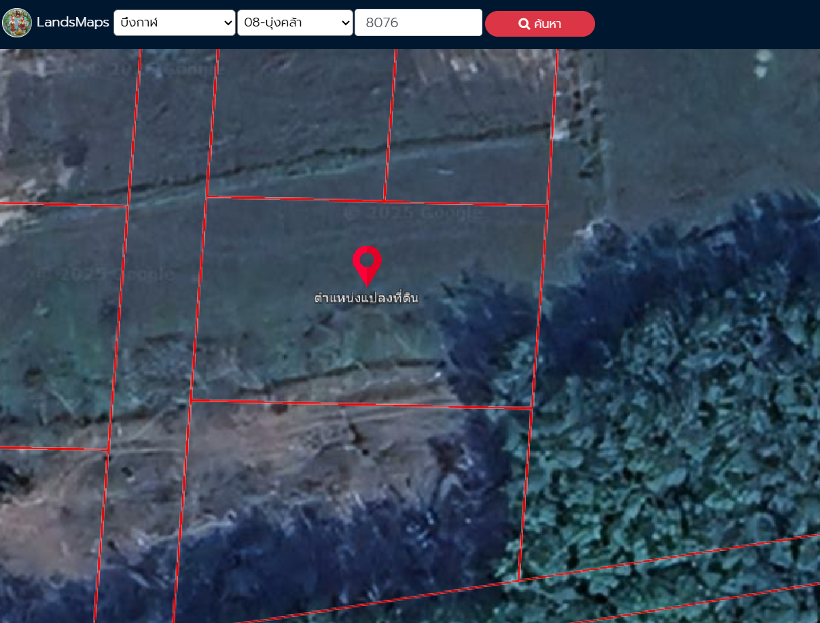Focus the parcel number field showing 8076

click(418, 22)
